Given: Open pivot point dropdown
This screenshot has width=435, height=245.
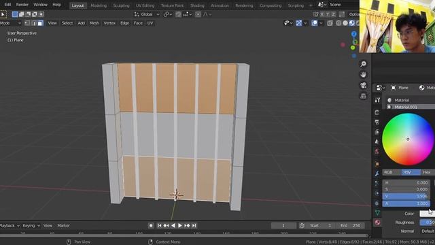Looking at the screenshot, I should point(168,14).
